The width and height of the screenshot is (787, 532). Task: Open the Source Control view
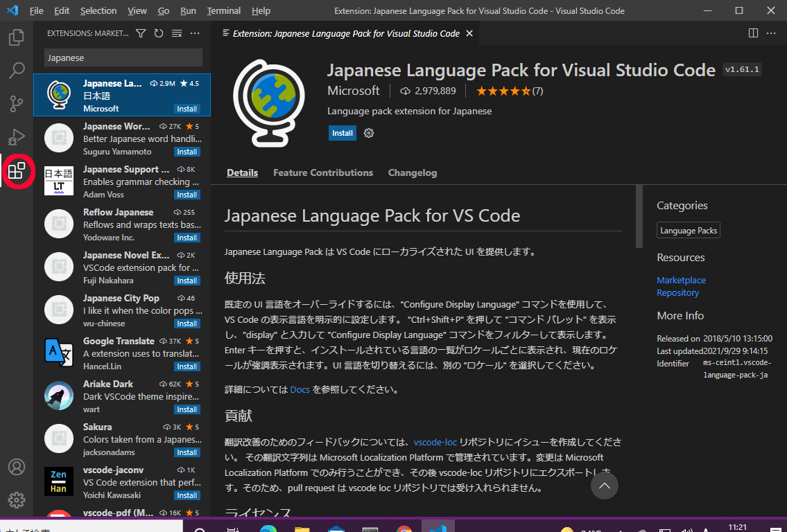click(17, 104)
